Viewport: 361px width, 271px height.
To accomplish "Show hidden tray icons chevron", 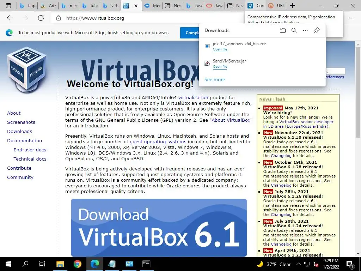I will [x=298, y=264].
